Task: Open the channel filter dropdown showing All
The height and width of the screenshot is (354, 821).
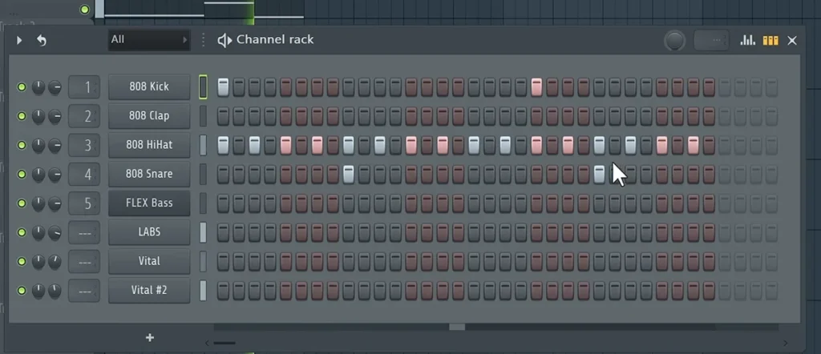Action: pos(149,40)
